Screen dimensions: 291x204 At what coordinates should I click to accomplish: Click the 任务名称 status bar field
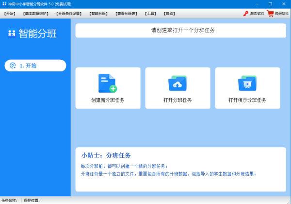tap(9, 200)
